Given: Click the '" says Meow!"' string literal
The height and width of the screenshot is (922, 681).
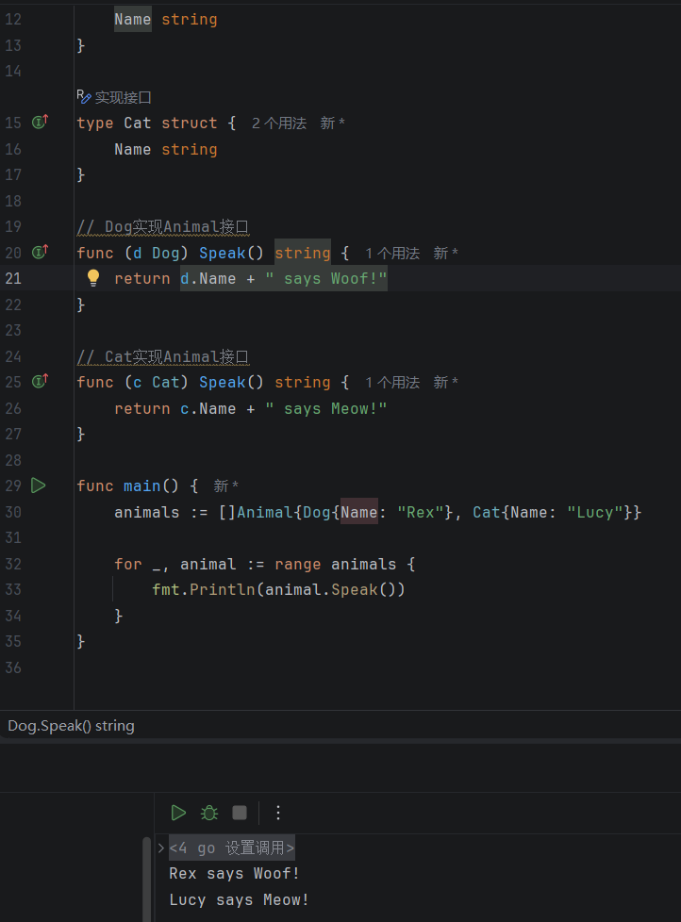Looking at the screenshot, I should pos(325,408).
